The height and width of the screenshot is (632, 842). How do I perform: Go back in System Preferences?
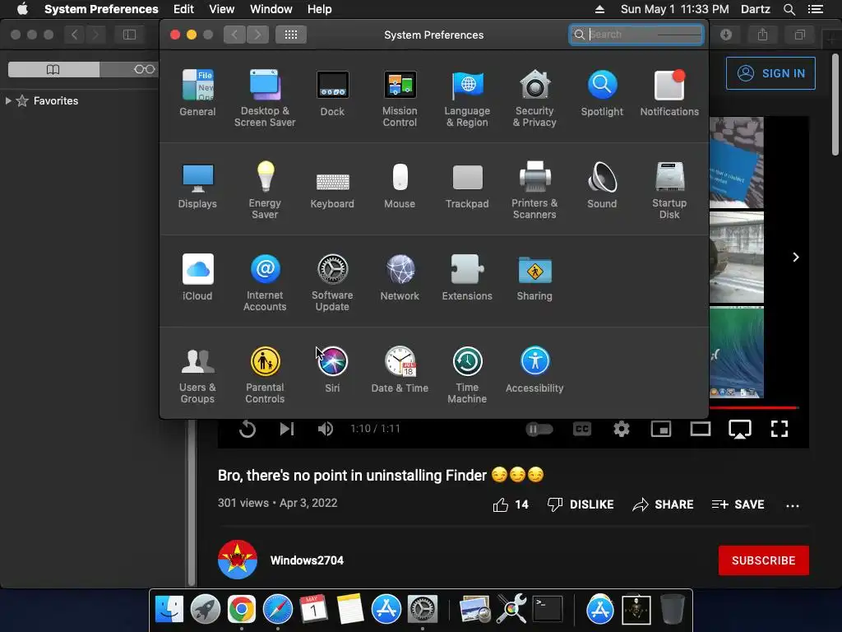pyautogui.click(x=234, y=35)
